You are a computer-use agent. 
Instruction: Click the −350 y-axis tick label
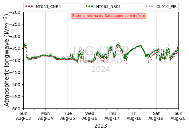[x=15, y=48]
